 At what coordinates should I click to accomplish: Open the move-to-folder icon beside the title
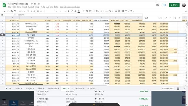[35, 4]
